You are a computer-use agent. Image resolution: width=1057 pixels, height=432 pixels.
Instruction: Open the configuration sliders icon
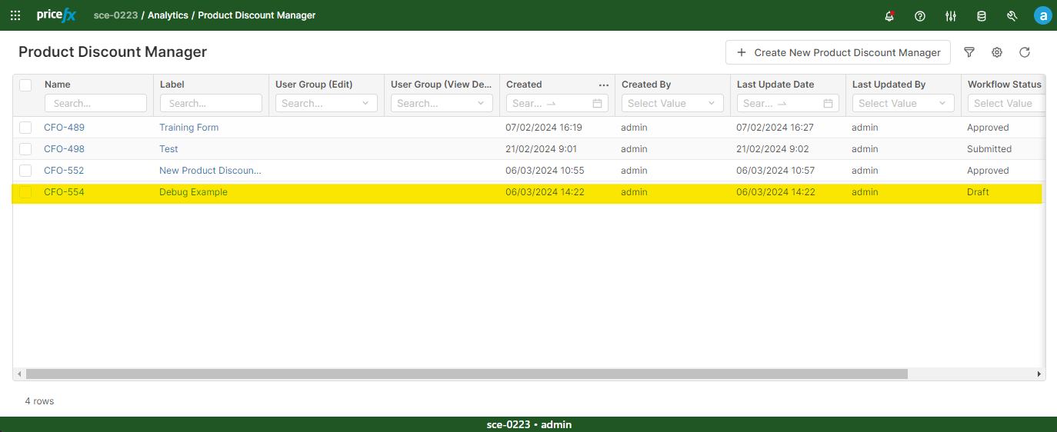[x=951, y=15]
